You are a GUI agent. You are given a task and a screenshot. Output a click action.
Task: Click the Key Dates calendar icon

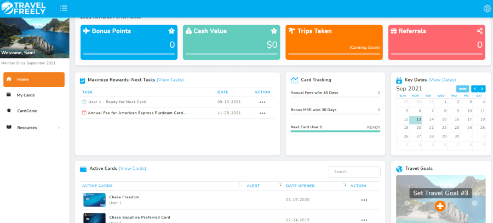coord(399,80)
